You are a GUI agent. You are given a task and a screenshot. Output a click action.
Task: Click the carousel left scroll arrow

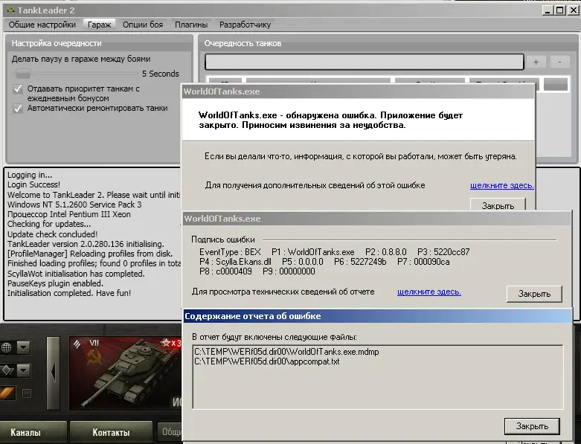pos(53,373)
